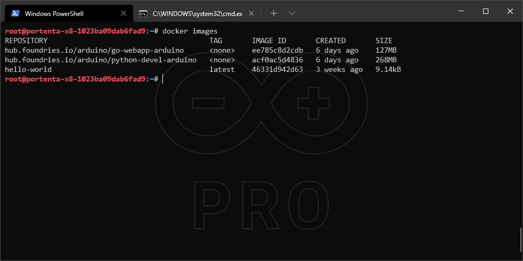Open a new tab with plus button
Viewport: 523px width, 261px height.
[274, 13]
